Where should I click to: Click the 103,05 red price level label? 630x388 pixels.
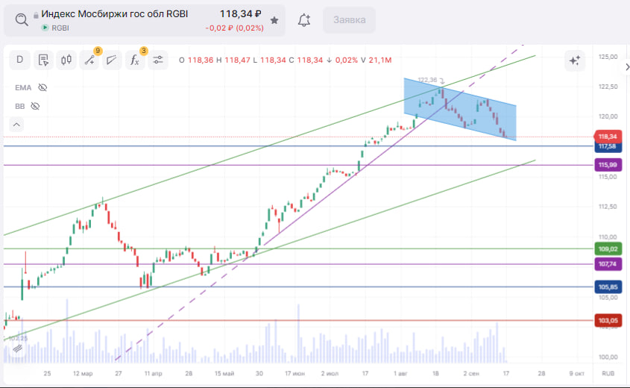[608, 321]
